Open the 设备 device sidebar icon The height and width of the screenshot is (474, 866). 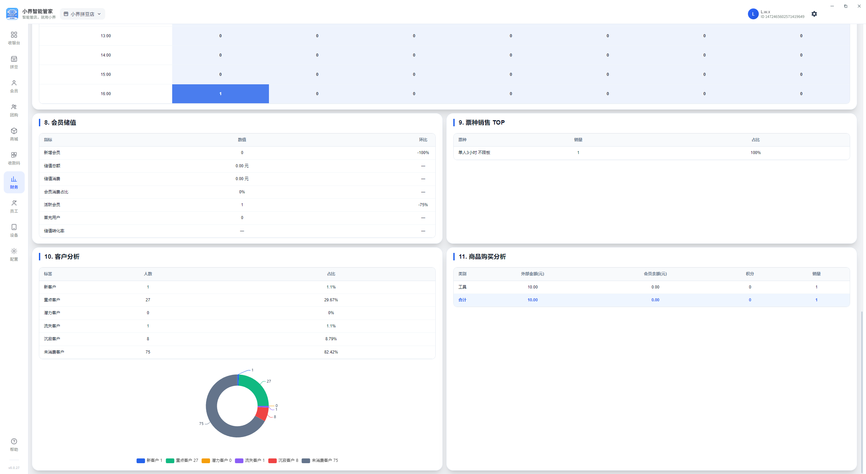[14, 230]
